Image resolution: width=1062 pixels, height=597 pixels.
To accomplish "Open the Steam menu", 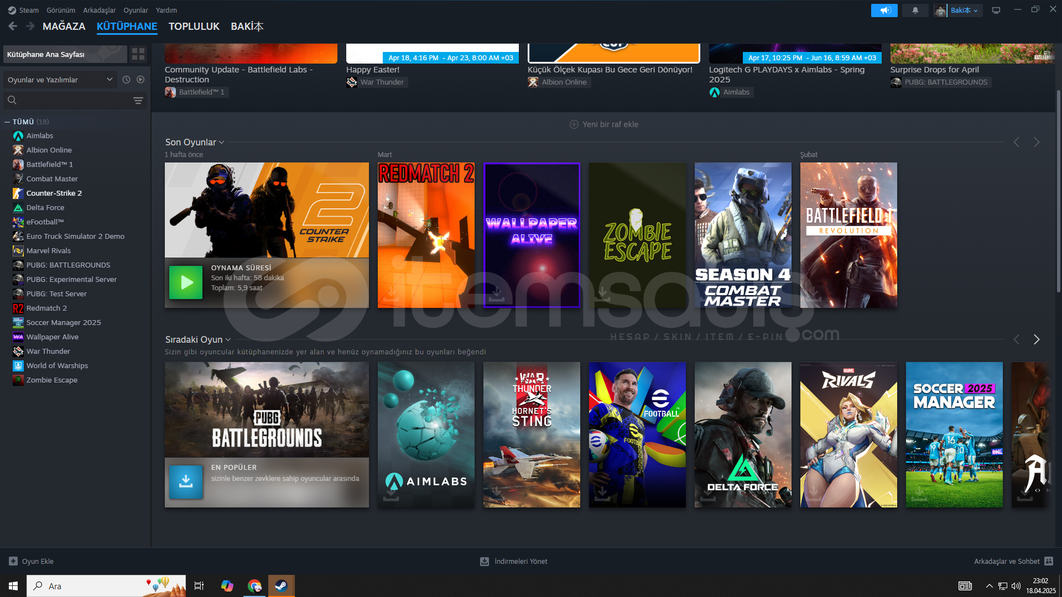I will point(29,10).
